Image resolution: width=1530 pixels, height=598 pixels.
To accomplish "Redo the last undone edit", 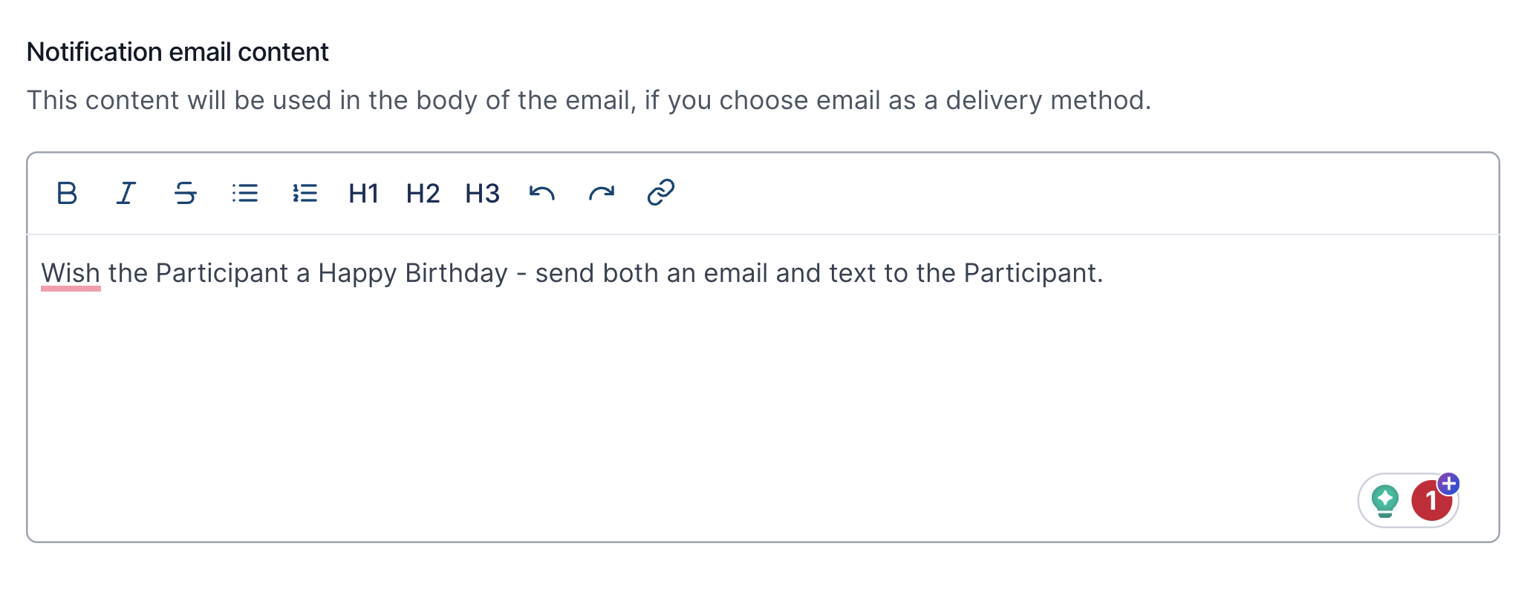I will [602, 194].
